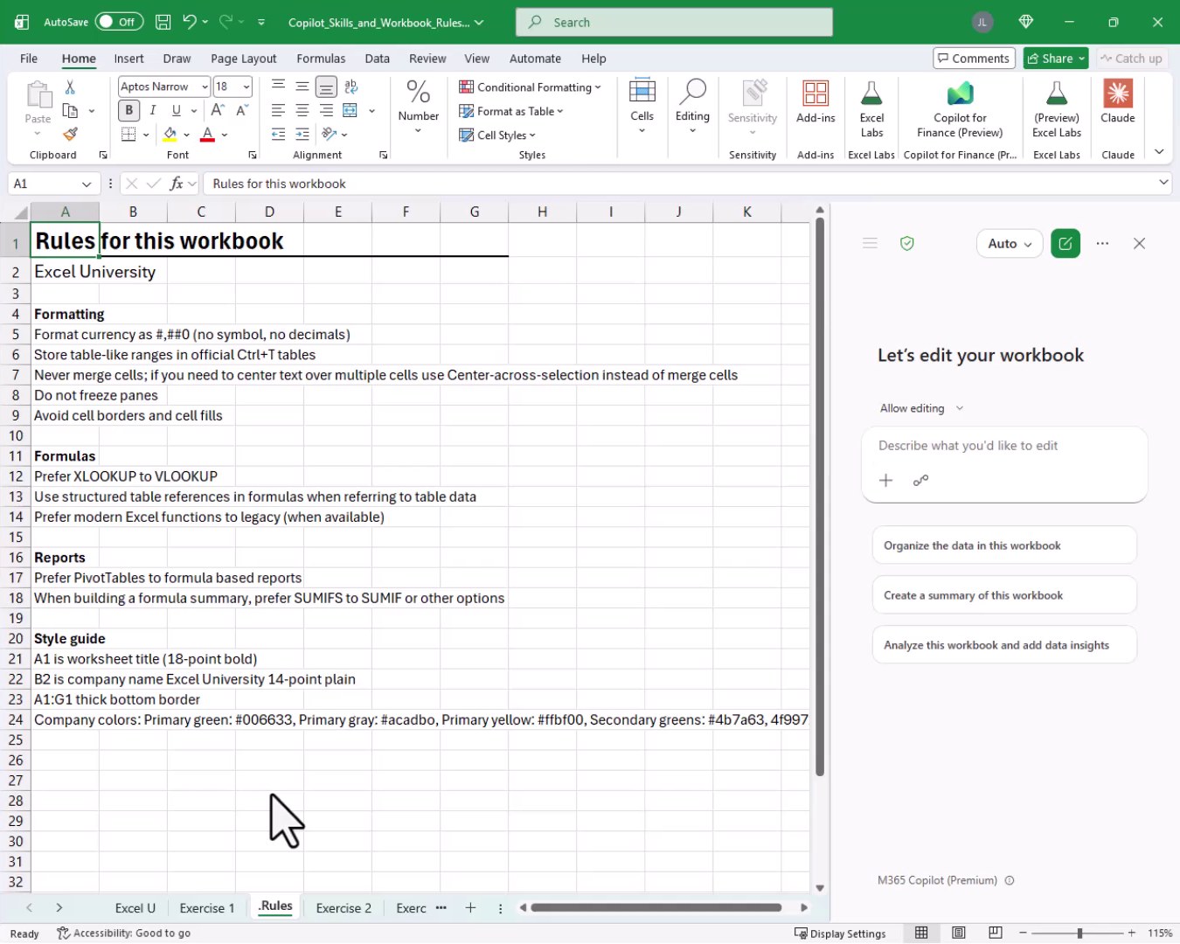Toggle Italic formatting
Image resolution: width=1180 pixels, height=944 pixels.
point(152,110)
